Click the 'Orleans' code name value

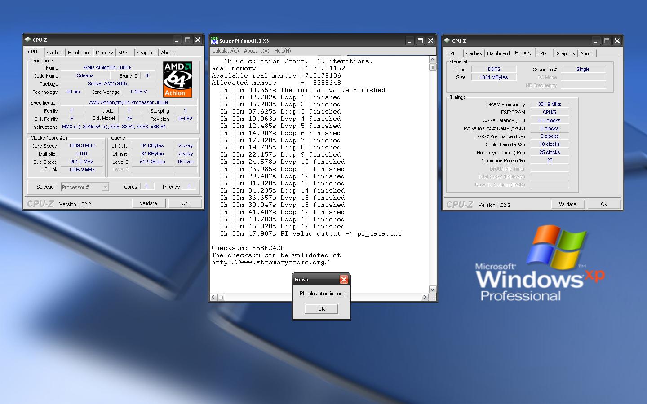click(85, 75)
